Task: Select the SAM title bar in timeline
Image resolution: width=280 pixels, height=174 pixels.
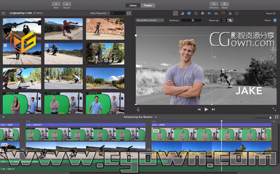Action: tap(10, 125)
